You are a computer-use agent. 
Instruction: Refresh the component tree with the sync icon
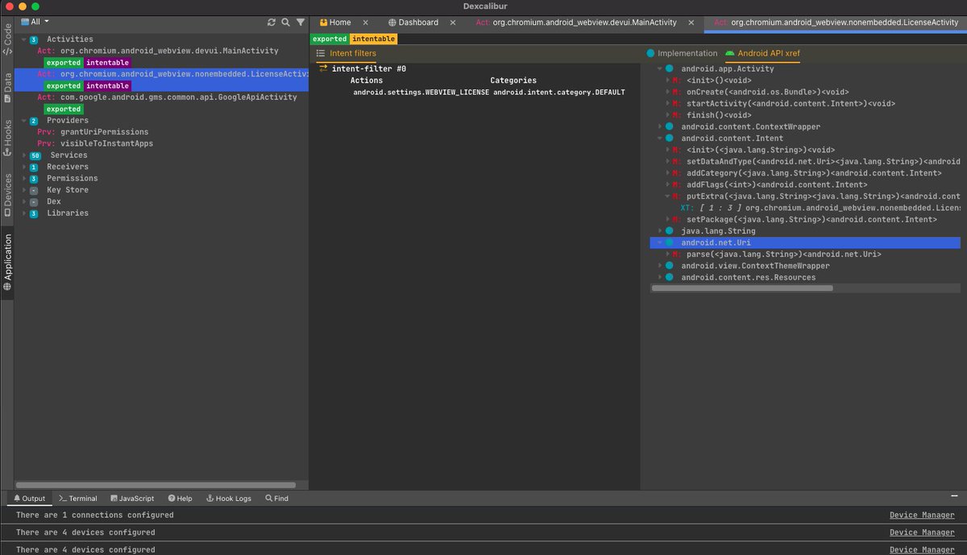coord(272,23)
